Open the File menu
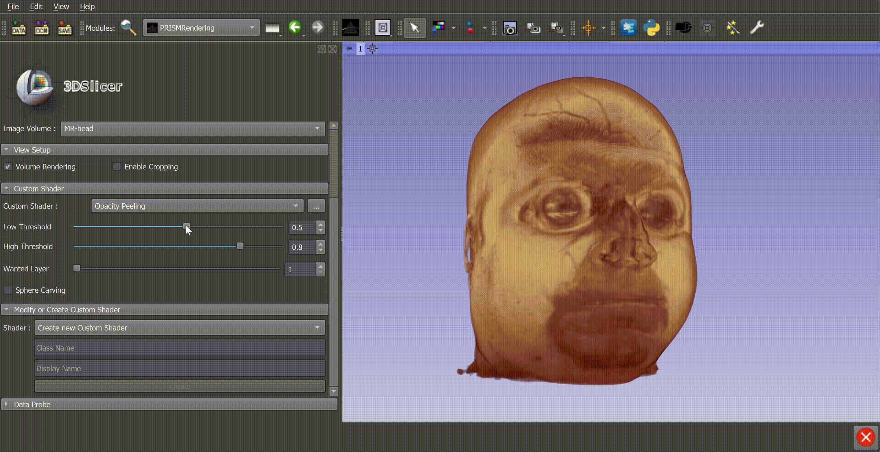 (13, 7)
